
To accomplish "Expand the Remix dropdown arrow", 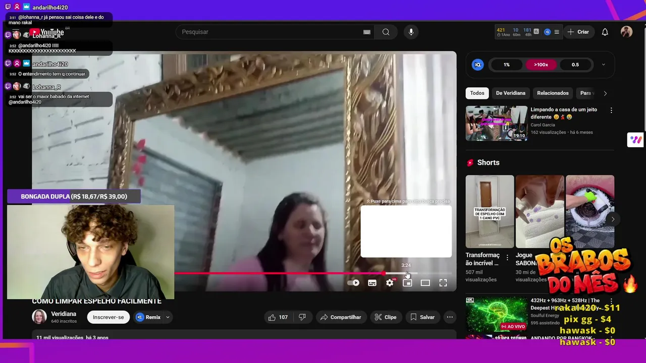I will coord(168,317).
